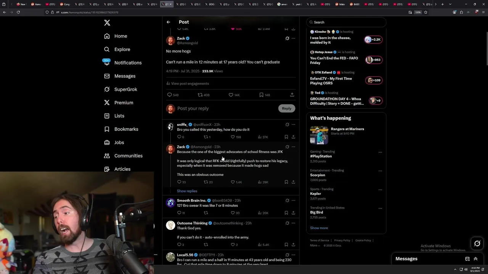Image resolution: width=488 pixels, height=274 pixels.
Task: Open more options for Kepler trend
Action: point(380,190)
